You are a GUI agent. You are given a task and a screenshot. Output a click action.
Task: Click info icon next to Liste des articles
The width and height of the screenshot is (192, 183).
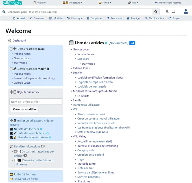(x=106, y=43)
